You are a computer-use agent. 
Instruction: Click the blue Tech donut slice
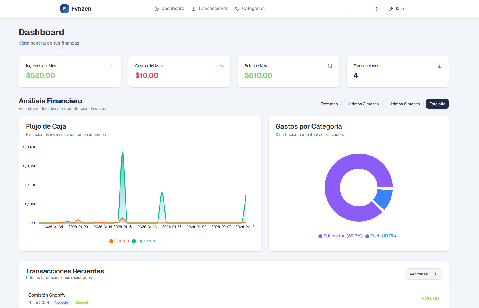click(x=384, y=198)
